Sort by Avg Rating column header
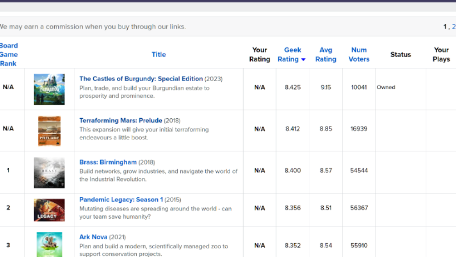 tap(326, 54)
